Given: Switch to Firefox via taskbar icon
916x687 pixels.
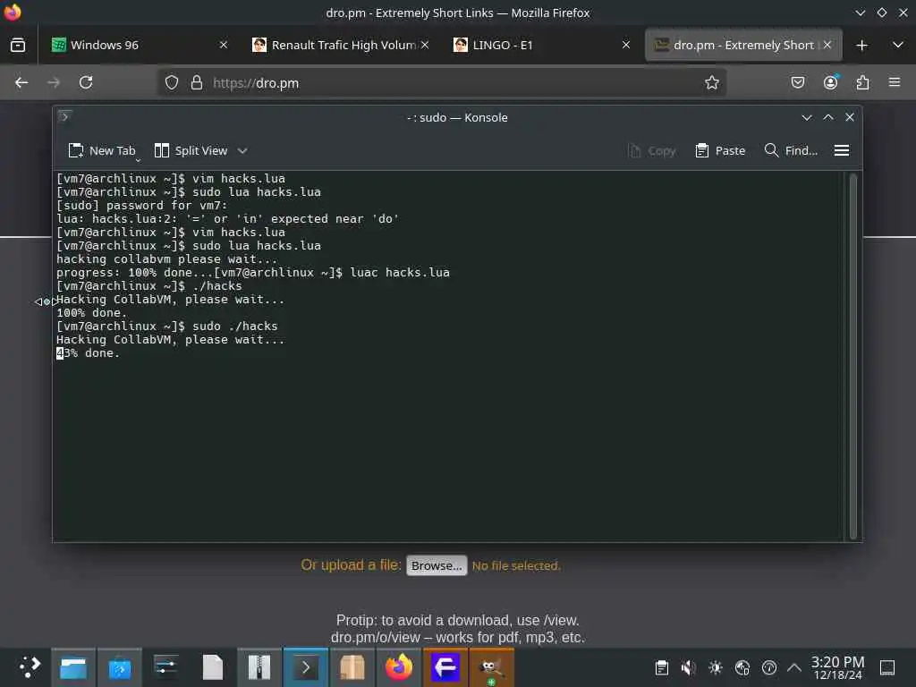Looking at the screenshot, I should tap(398, 667).
